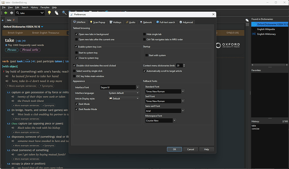
Task: Click OK in the Preferences dialog
Action: coord(174,149)
